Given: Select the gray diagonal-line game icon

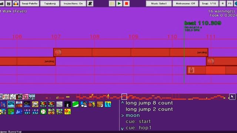Looking at the screenshot, I should coord(59,104).
